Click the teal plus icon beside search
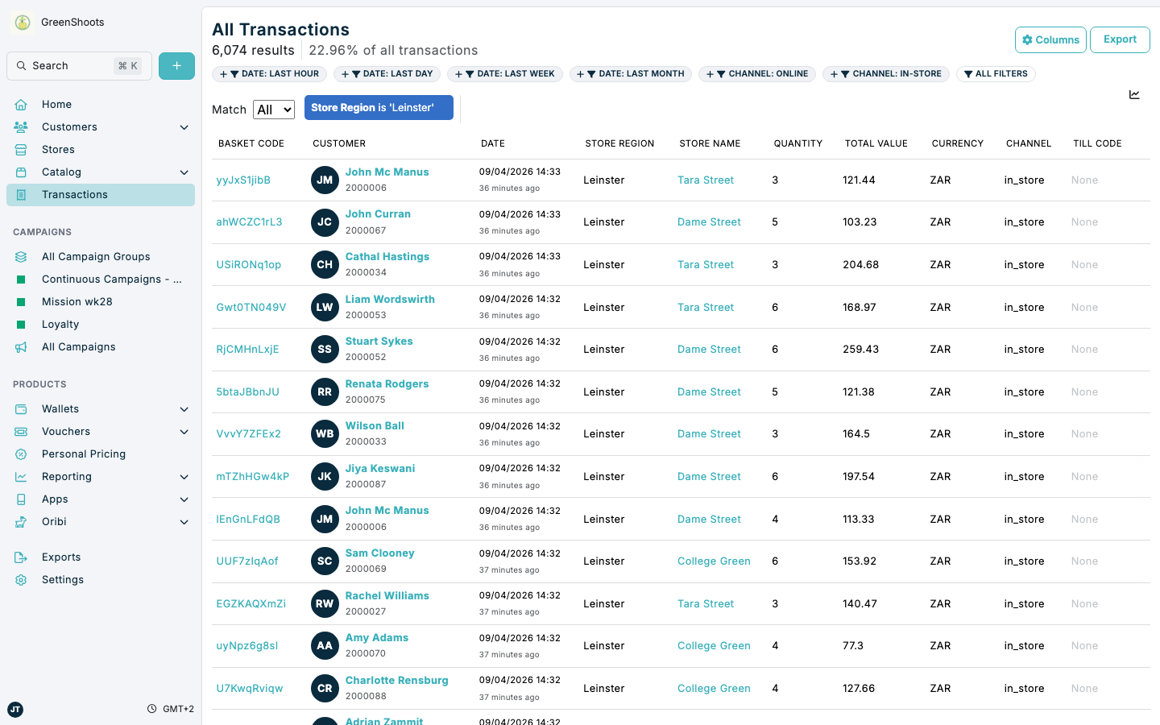The width and height of the screenshot is (1160, 725). (176, 65)
